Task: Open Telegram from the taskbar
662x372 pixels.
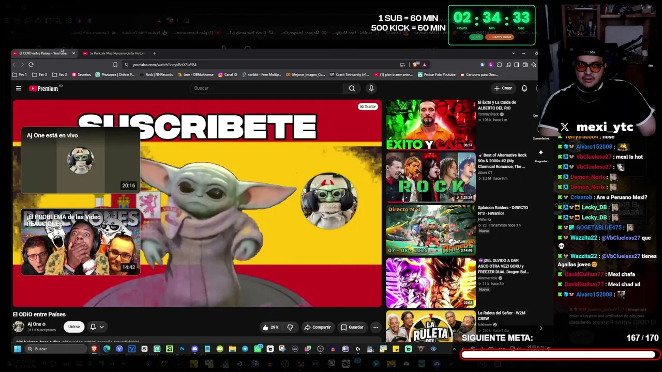Action: 245,349
